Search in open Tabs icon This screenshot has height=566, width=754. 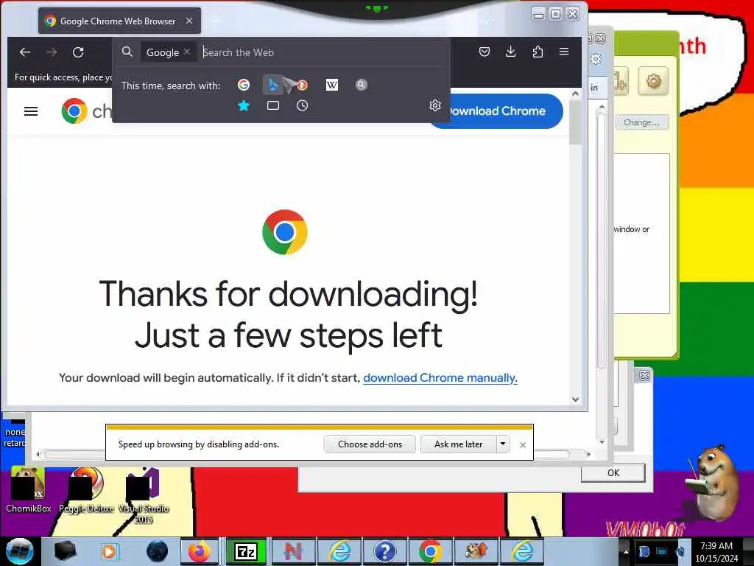273,105
